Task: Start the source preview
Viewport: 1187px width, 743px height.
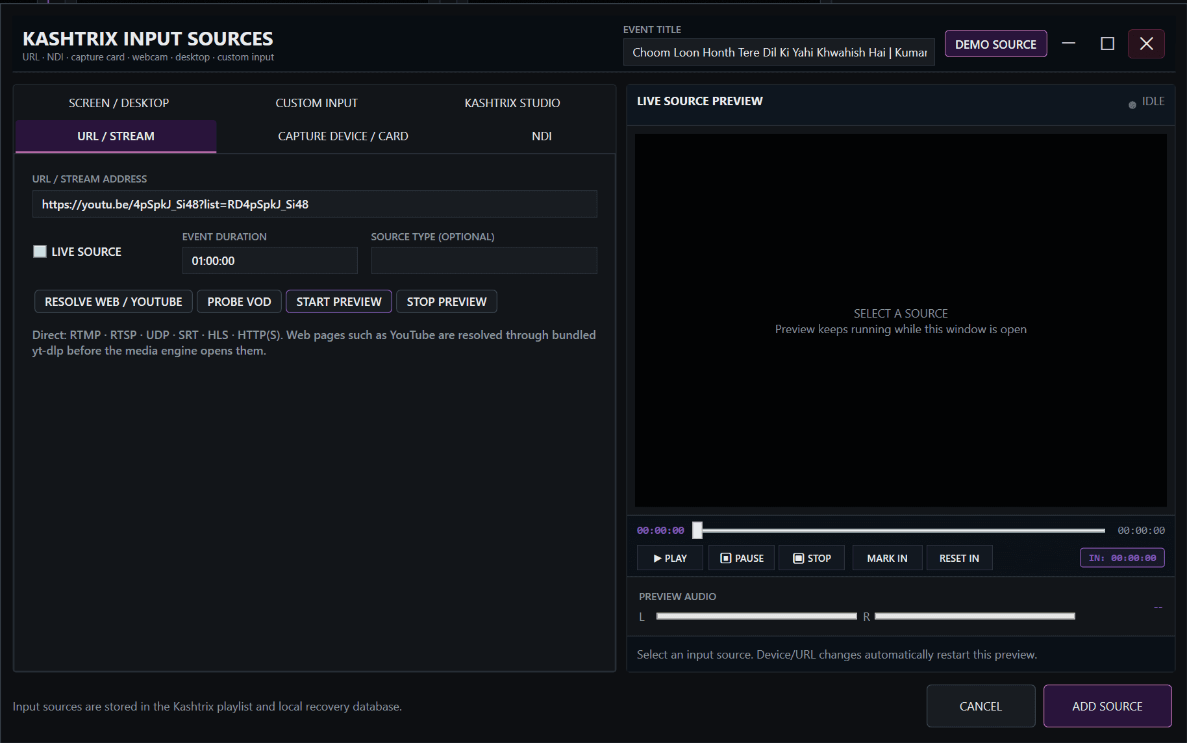Action: point(339,301)
